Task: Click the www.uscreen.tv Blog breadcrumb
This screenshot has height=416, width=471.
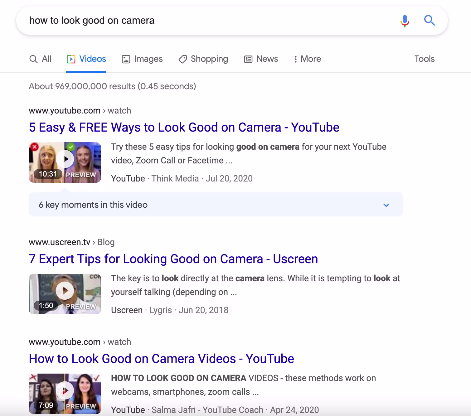Action: 72,242
